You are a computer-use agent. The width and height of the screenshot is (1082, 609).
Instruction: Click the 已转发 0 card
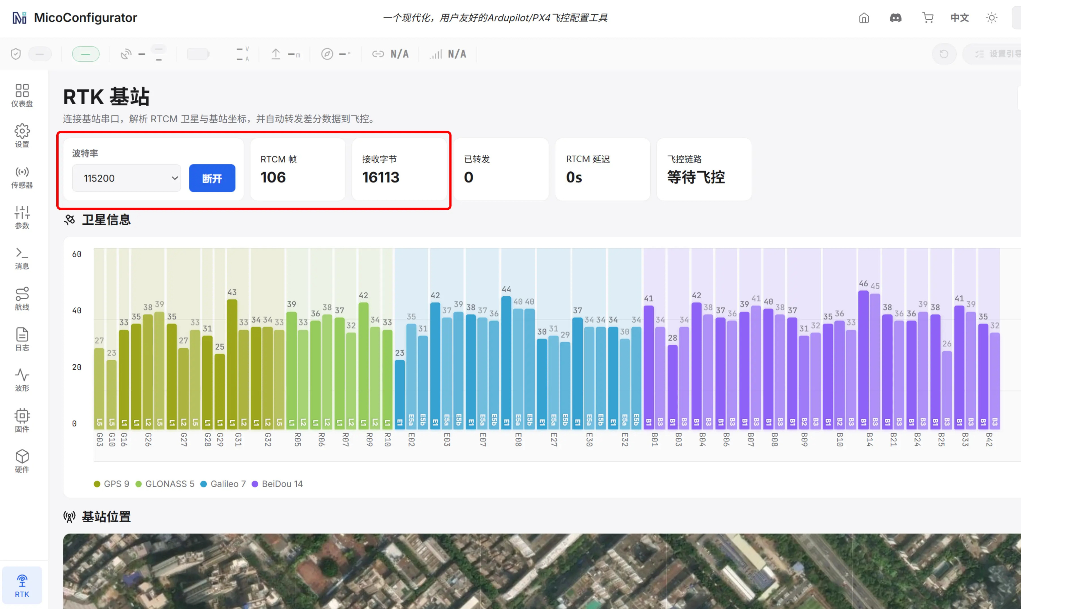501,169
